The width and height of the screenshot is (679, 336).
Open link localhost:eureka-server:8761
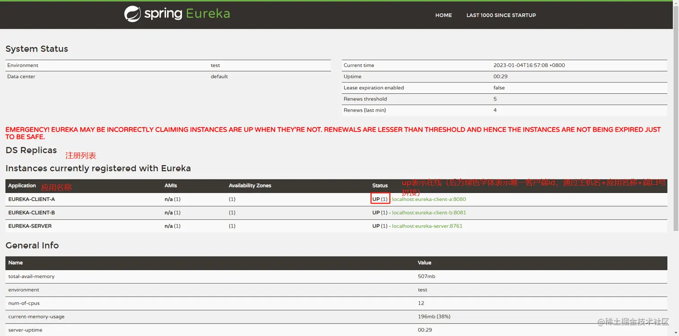pos(427,226)
